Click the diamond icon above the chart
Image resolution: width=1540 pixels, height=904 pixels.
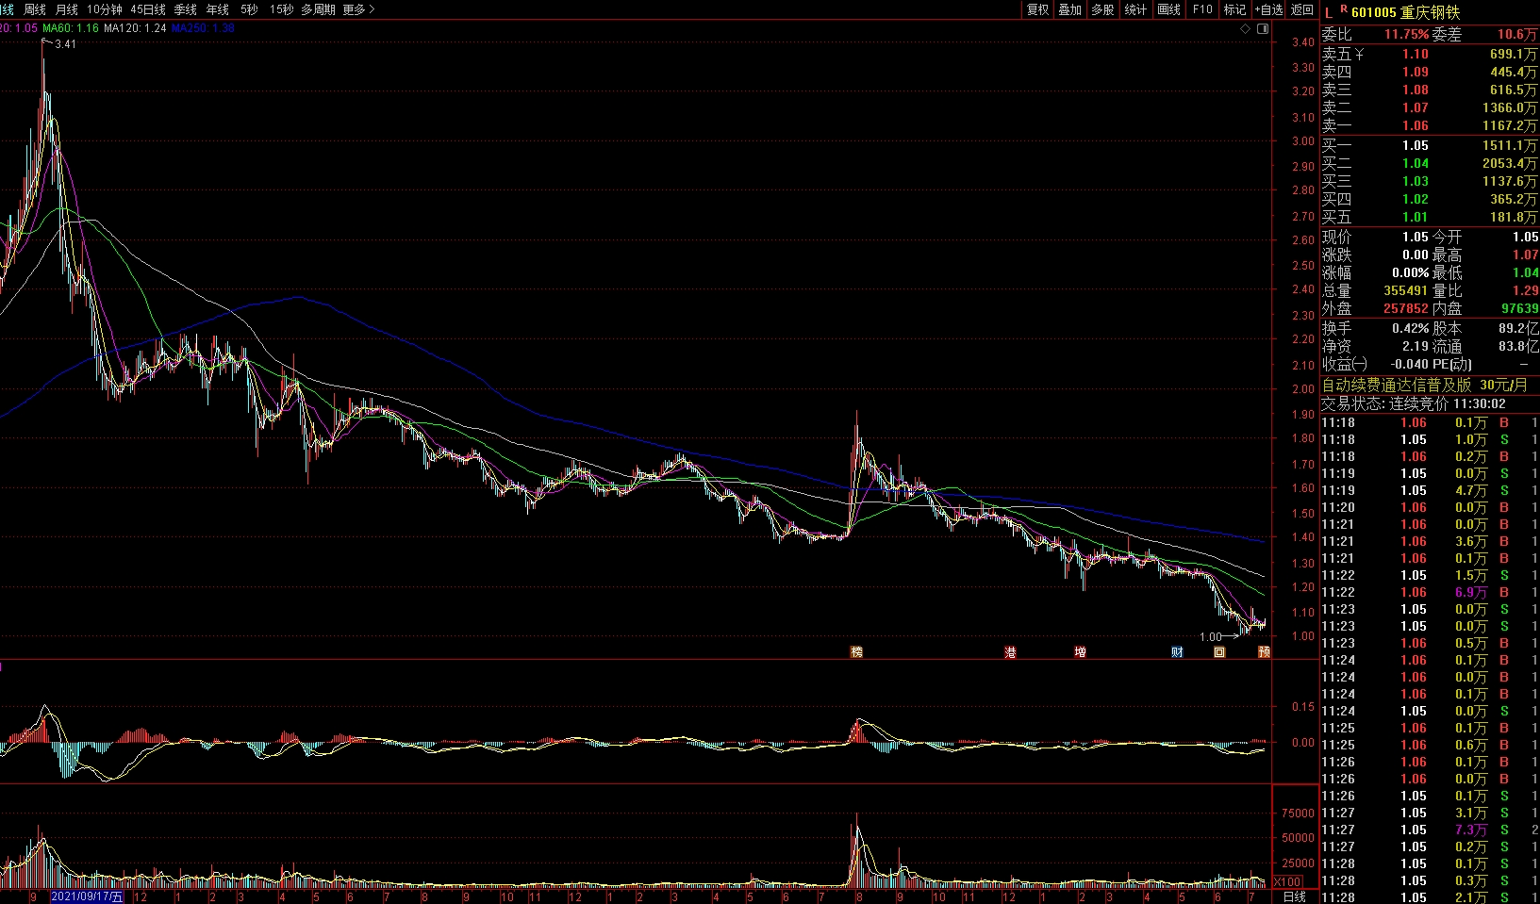(x=1245, y=29)
